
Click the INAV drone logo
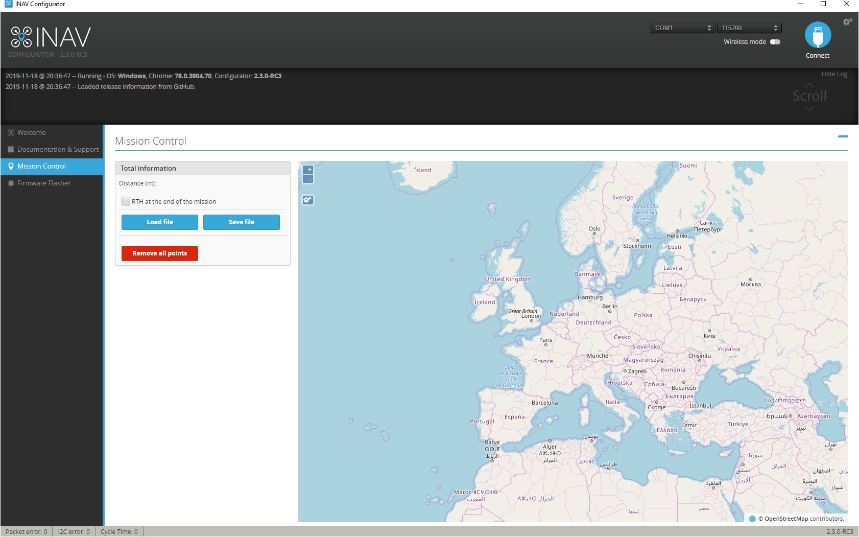point(20,36)
